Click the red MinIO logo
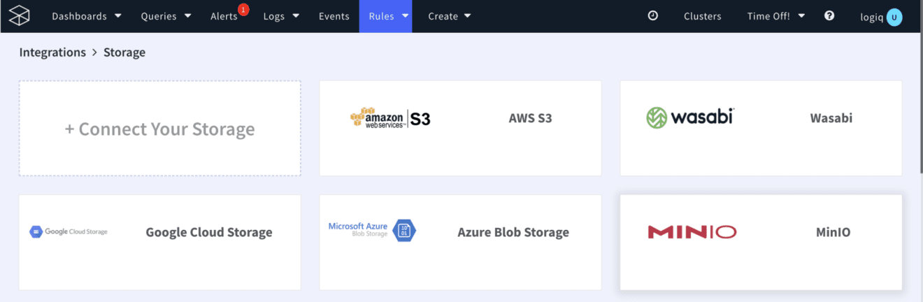Image resolution: width=923 pixels, height=302 pixels. (692, 232)
